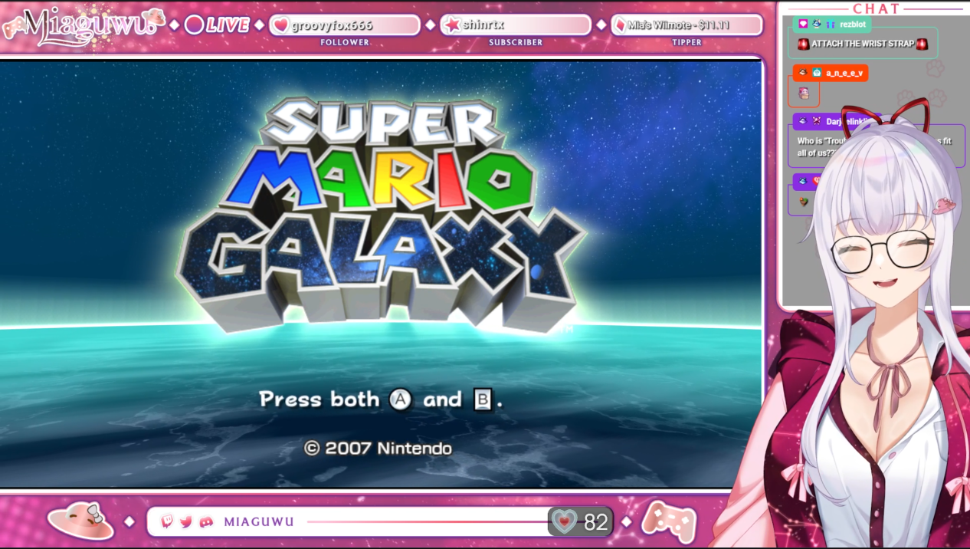Click the LIVE status indicator
The width and height of the screenshot is (970, 549).
218,25
